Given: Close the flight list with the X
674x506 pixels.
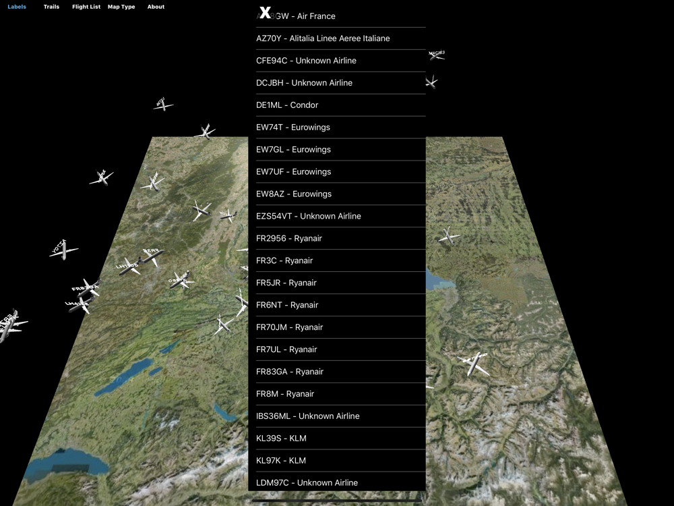Looking at the screenshot, I should point(266,13).
